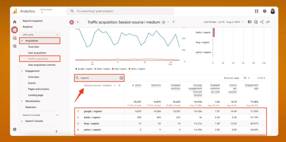Click the Reports bar-chart icon
The image size is (286, 142).
click(15, 30)
